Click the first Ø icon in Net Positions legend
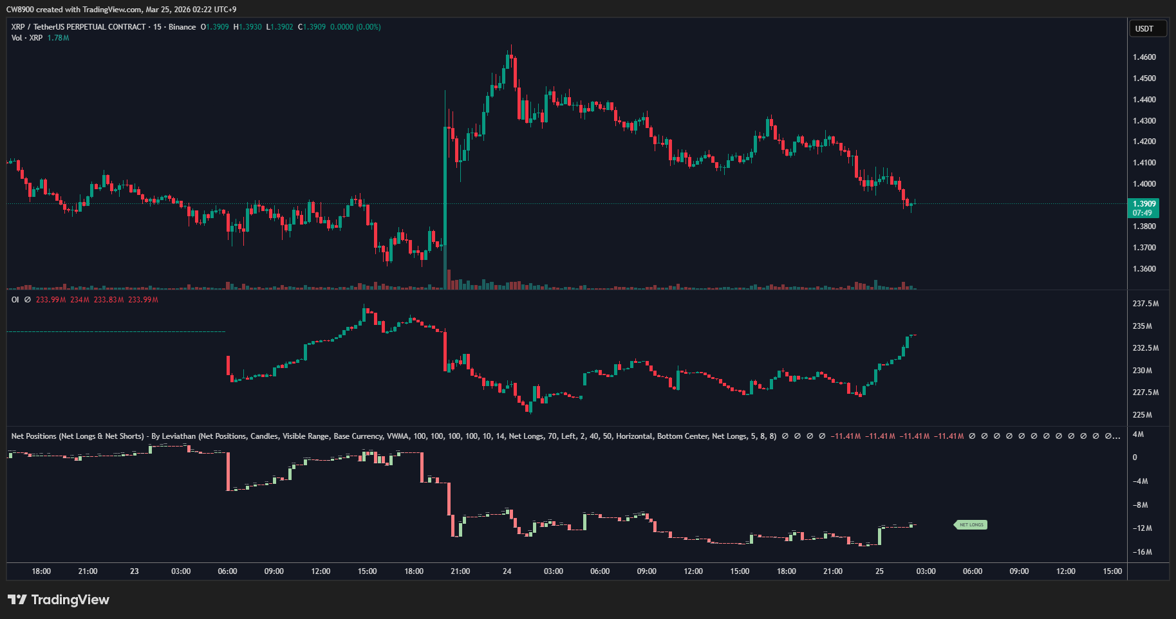The height and width of the screenshot is (619, 1176). tap(785, 436)
